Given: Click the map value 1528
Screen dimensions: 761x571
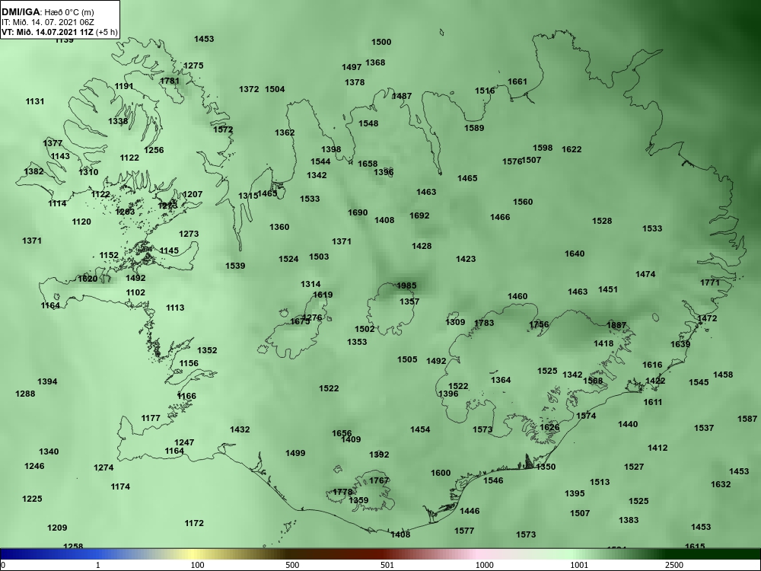Looking at the screenshot, I should 602,221.
